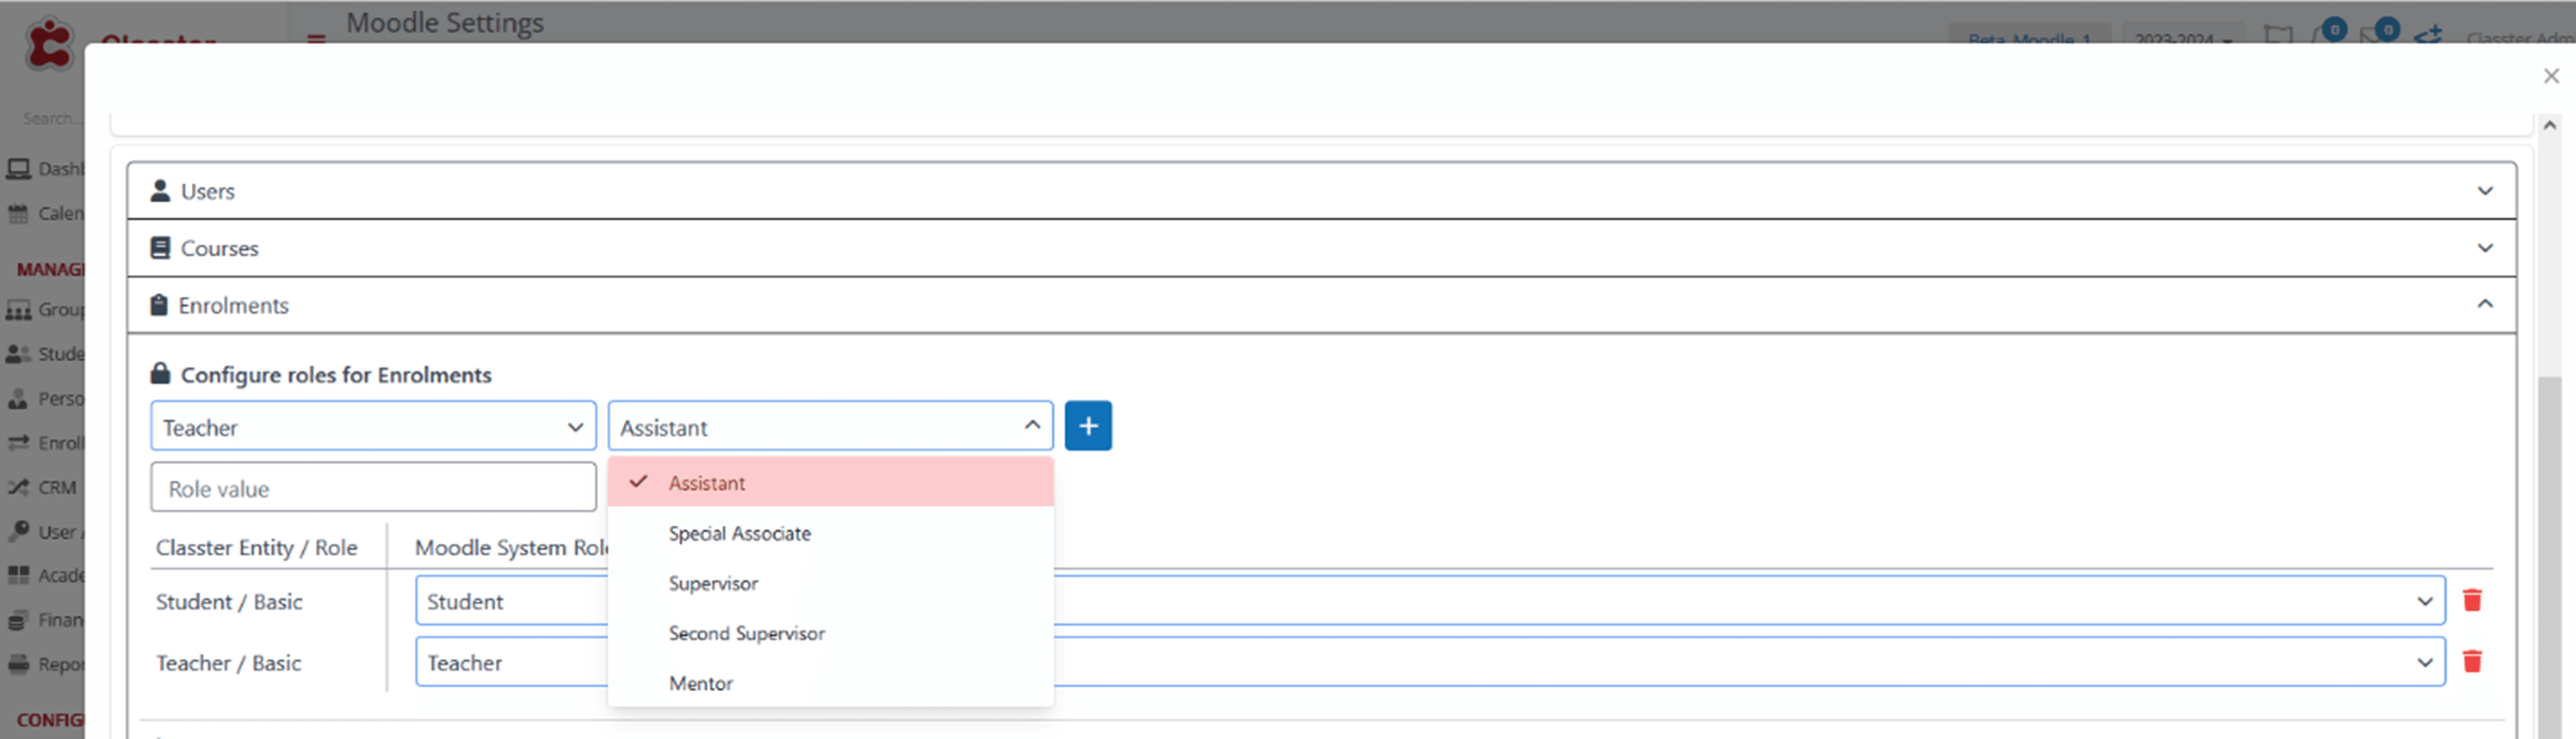This screenshot has width=2576, height=739.
Task: Pick the Mentor option
Action: 830,683
